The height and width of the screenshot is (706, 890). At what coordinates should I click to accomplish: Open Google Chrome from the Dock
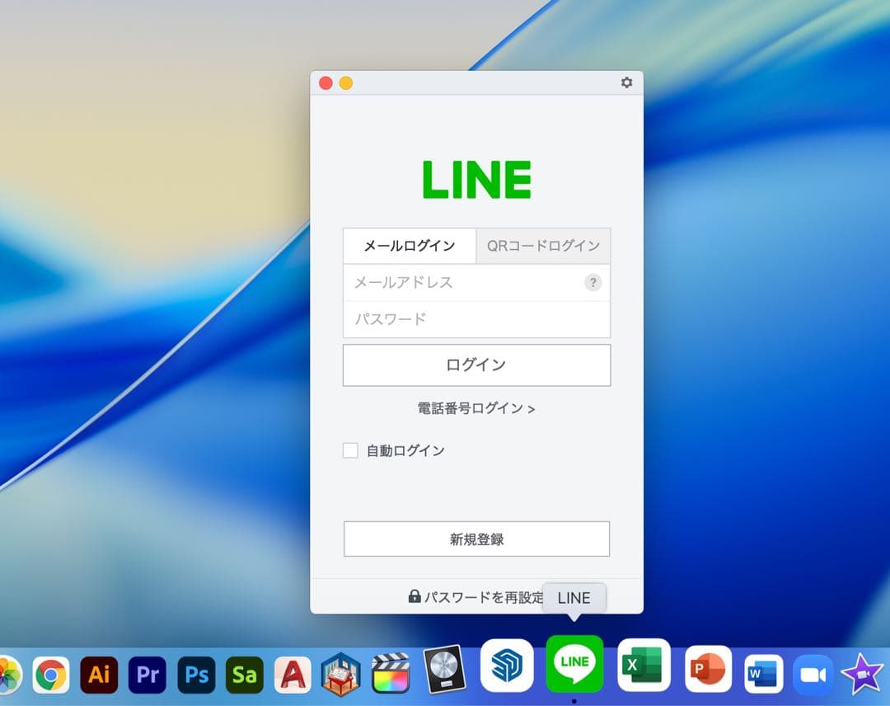pyautogui.click(x=51, y=675)
